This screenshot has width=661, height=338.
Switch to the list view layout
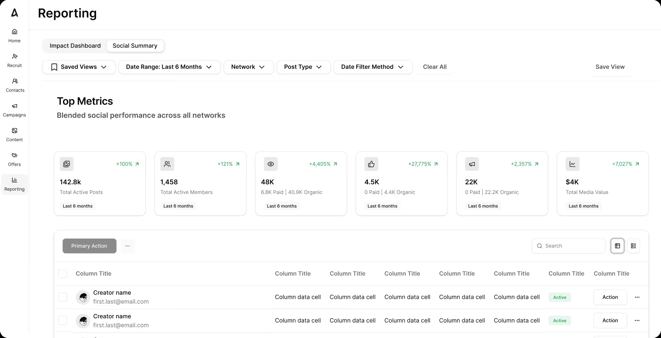coord(634,246)
